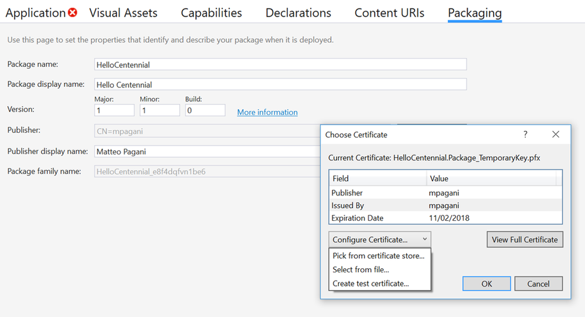This screenshot has height=317, width=585.
Task: Click the red error icon beside Application
Action: [72, 12]
